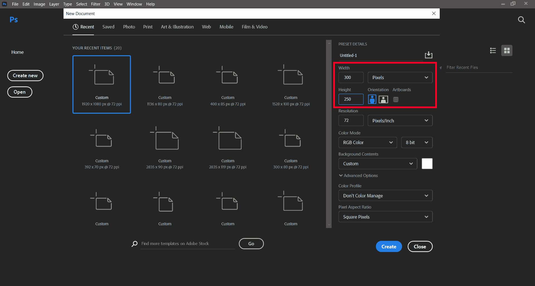Switch to the Mobile tab
The width and height of the screenshot is (535, 286).
226,27
